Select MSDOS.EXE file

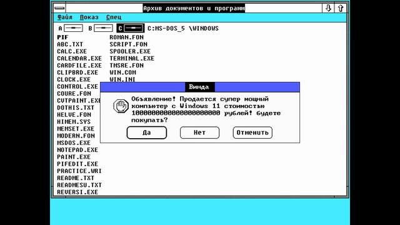[x=74, y=143]
